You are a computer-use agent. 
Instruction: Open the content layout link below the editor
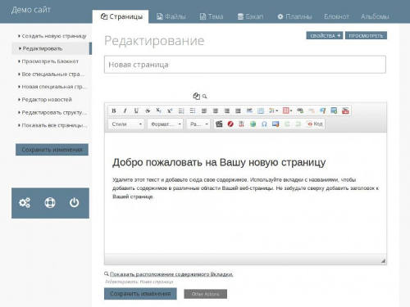(171, 274)
